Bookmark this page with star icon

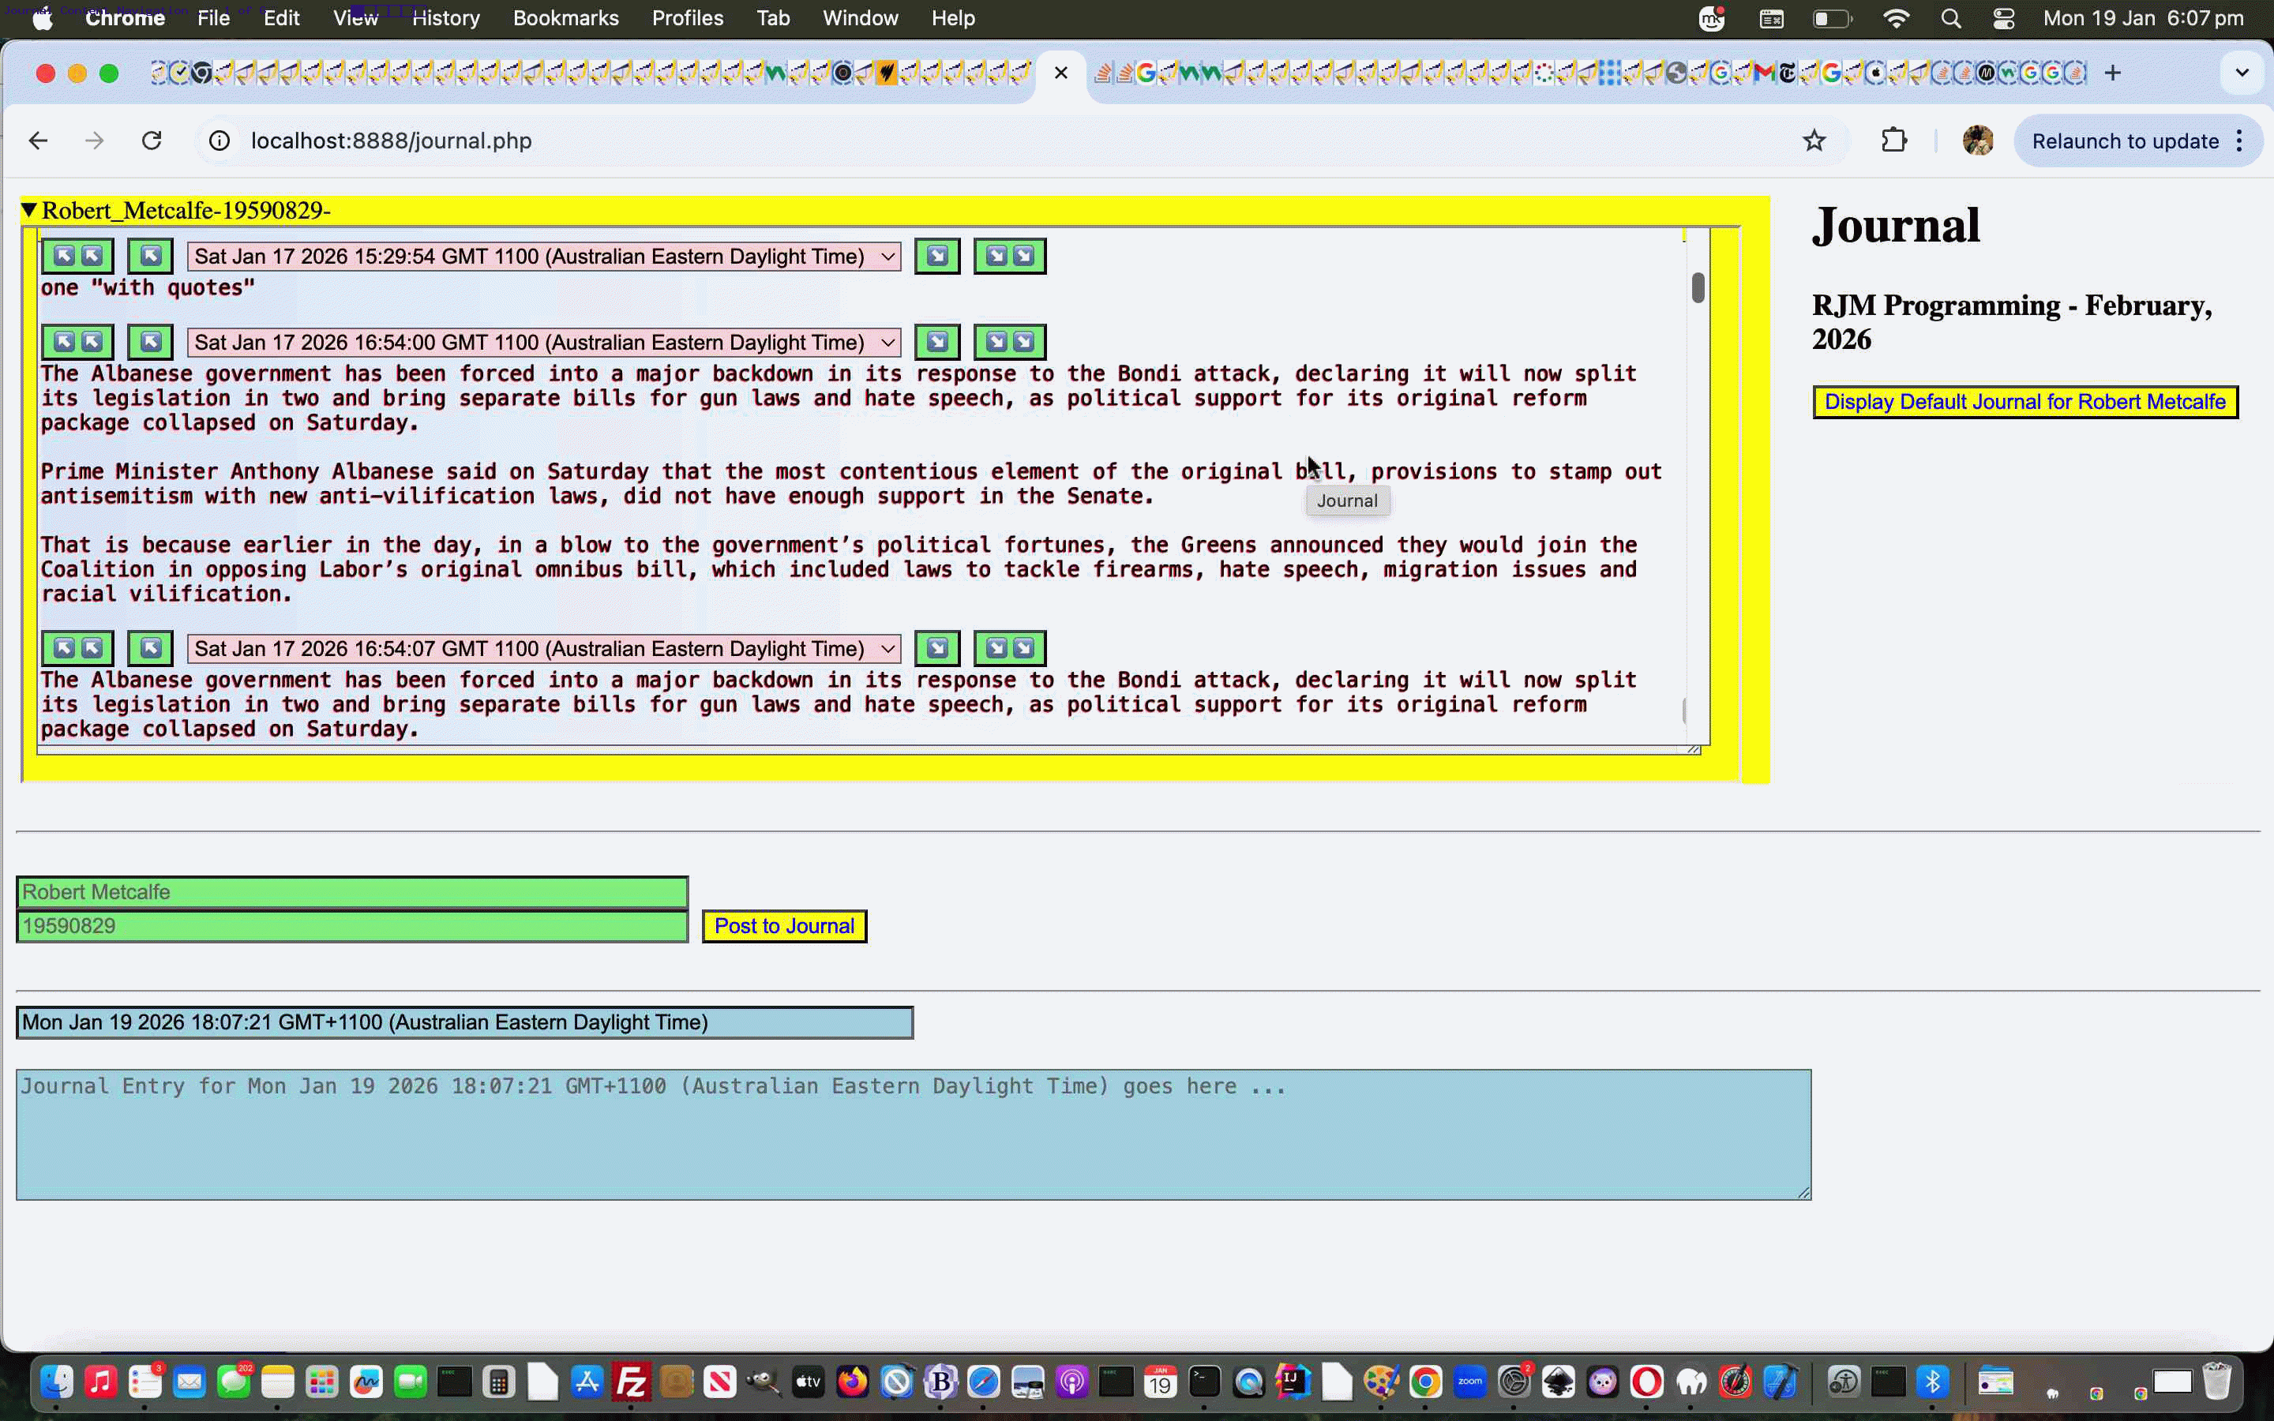1814,141
